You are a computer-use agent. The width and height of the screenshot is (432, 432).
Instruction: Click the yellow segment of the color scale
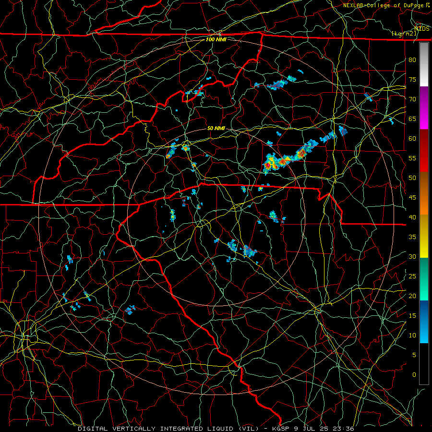coord(424,236)
